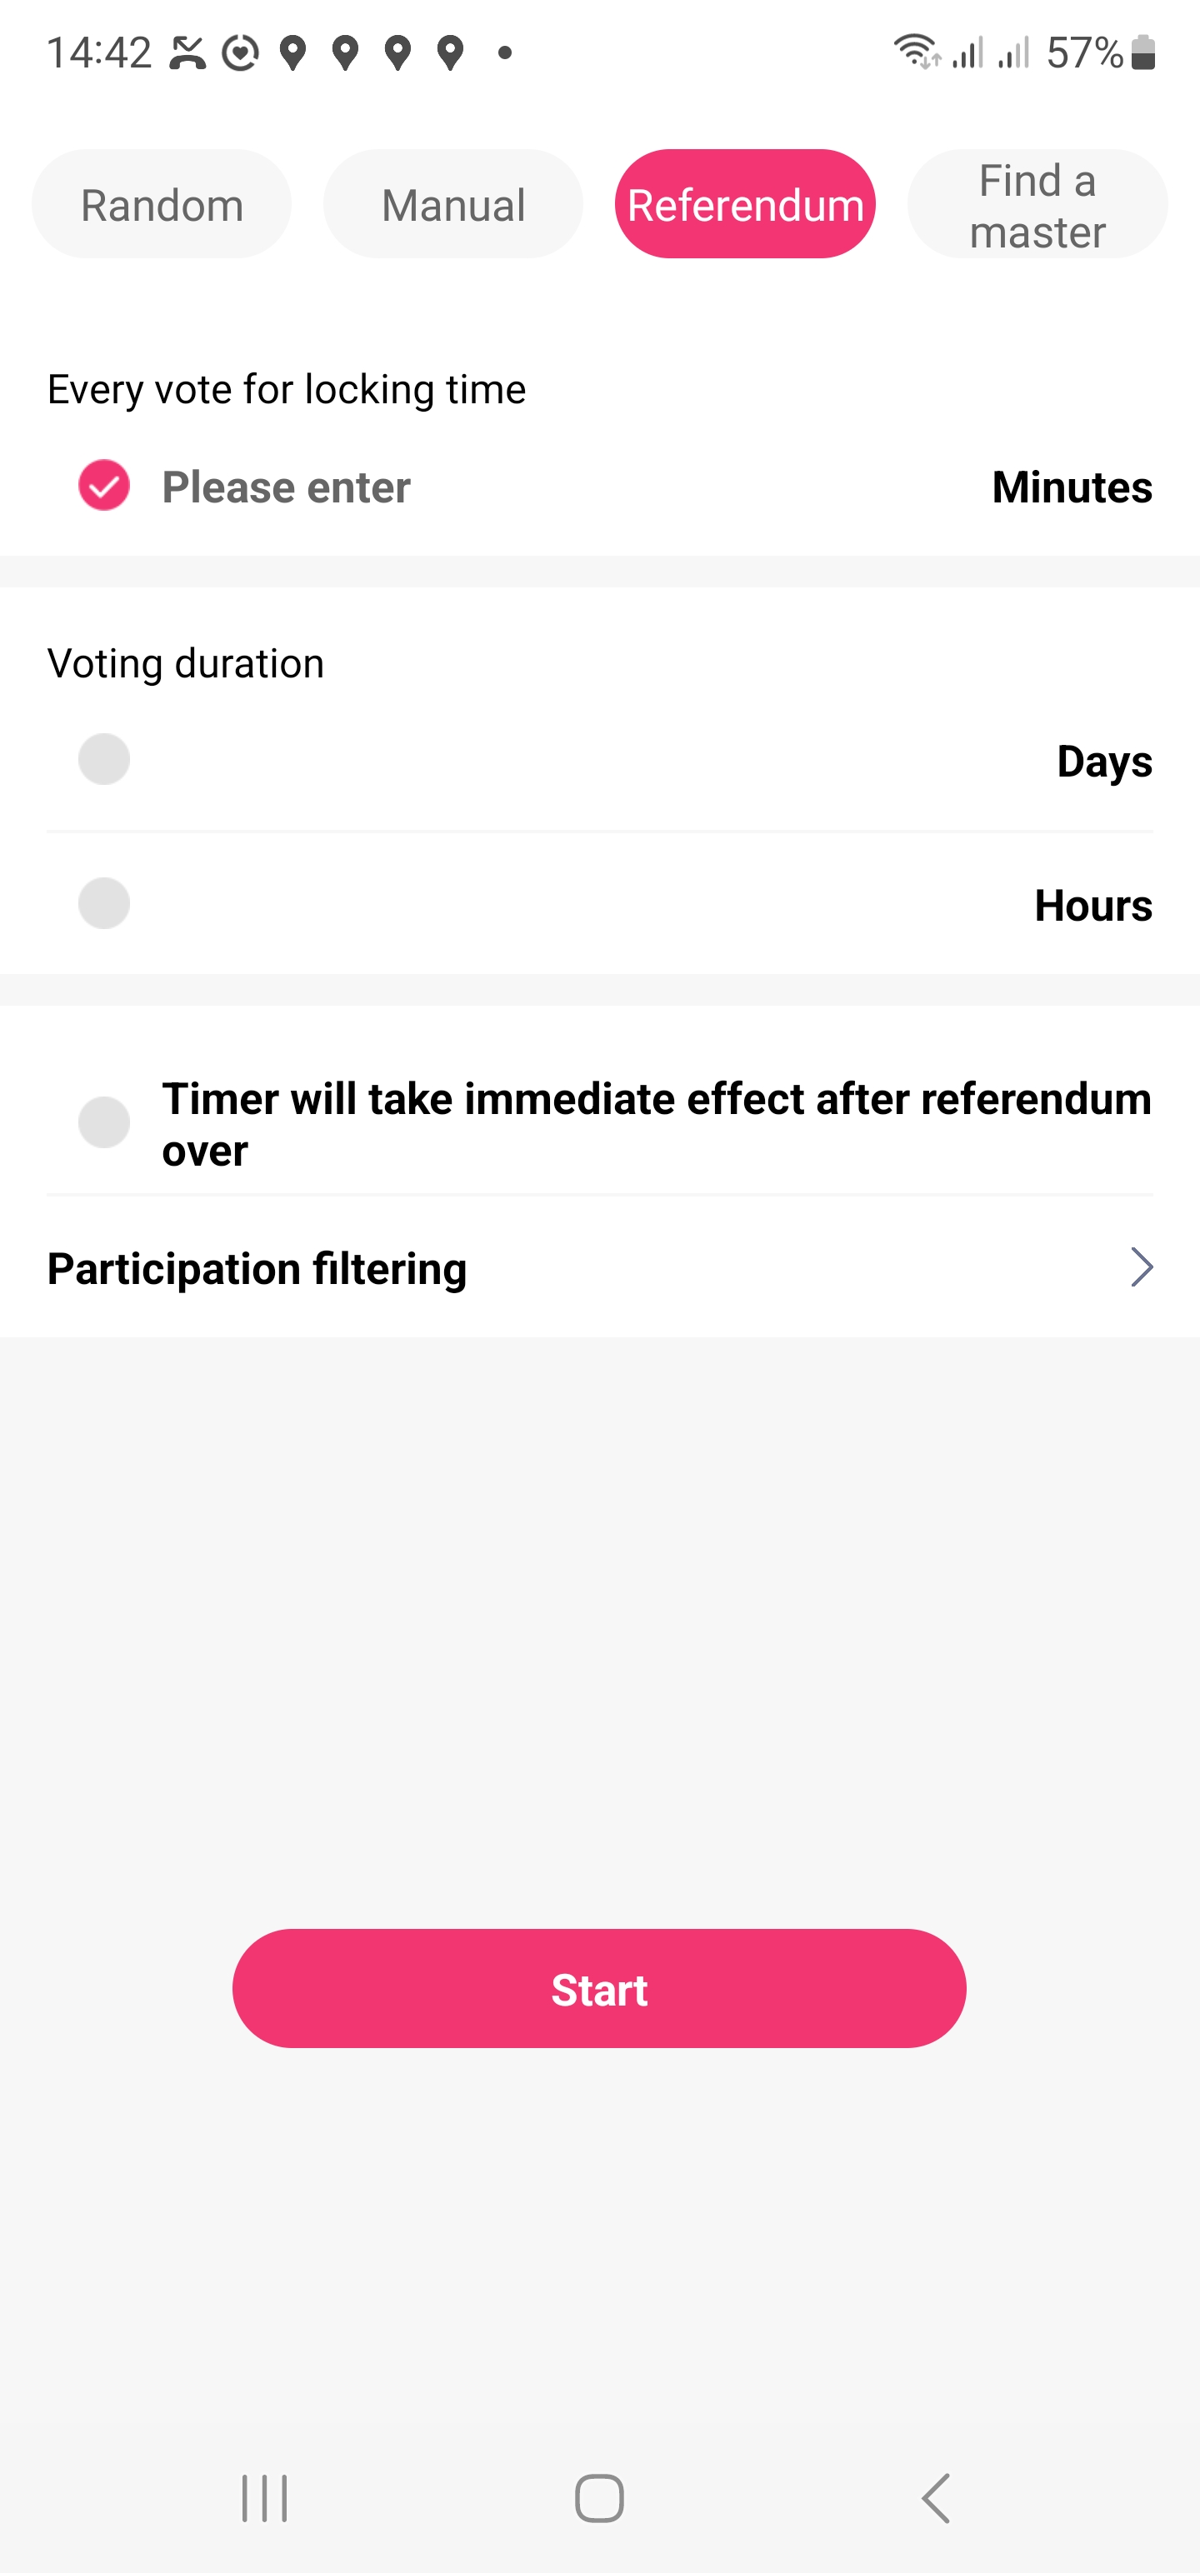Click the Please enter minutes field

[500, 487]
